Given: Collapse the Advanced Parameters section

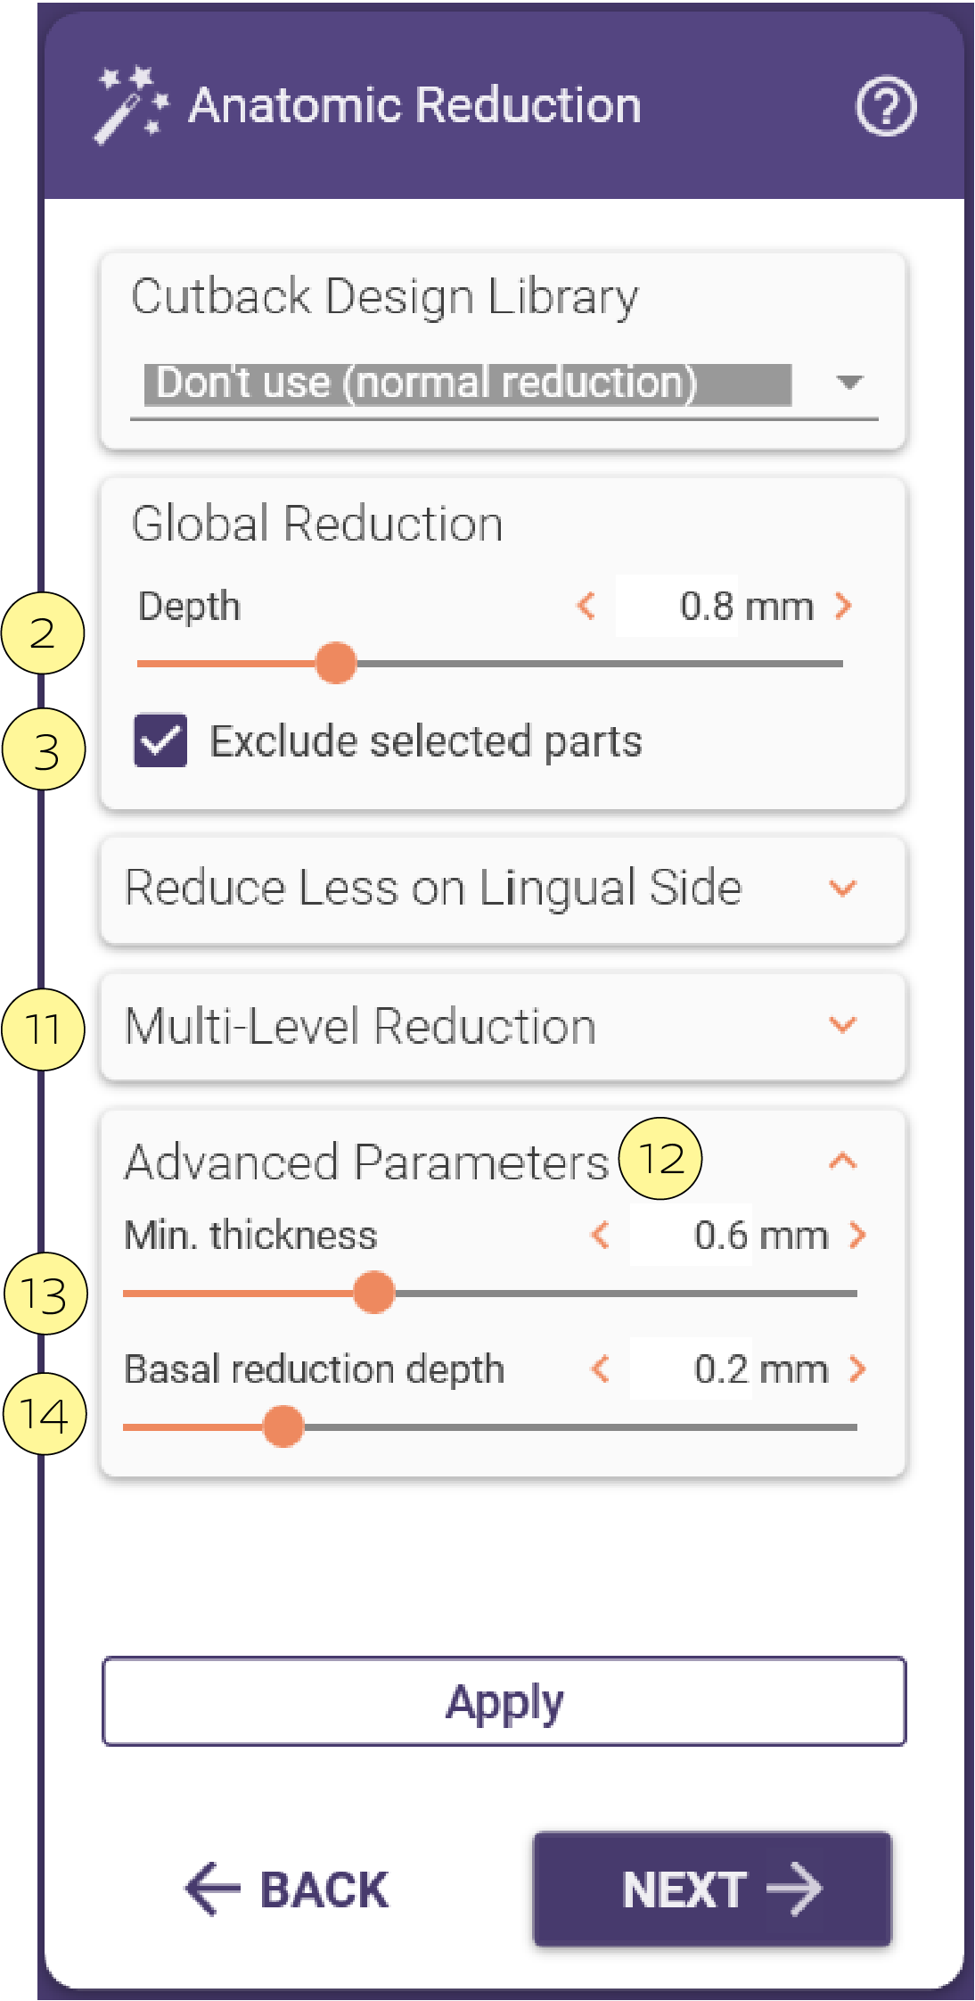Looking at the screenshot, I should pos(842,1161).
